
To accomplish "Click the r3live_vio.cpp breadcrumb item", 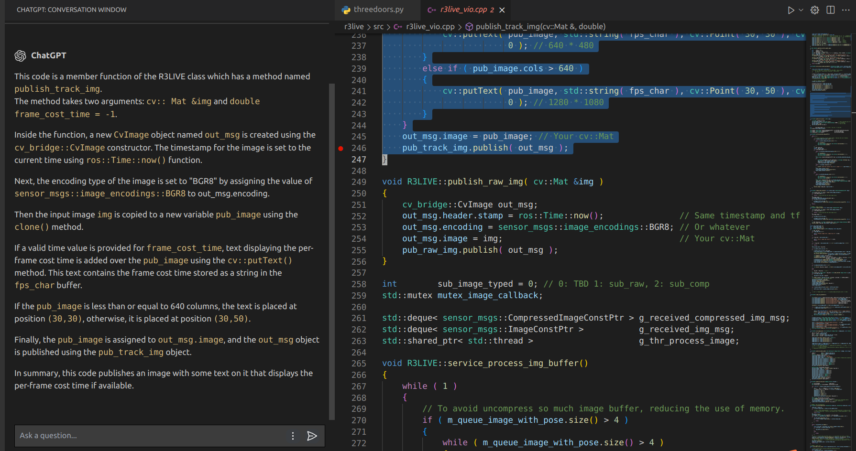I will [x=430, y=27].
